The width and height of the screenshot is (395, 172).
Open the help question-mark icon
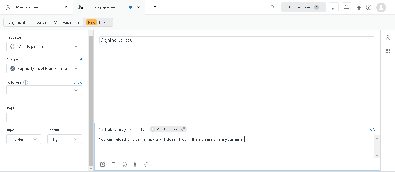(369, 7)
